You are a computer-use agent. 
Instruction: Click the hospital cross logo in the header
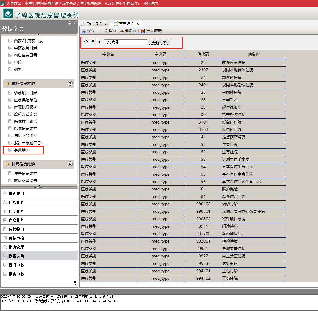[8, 14]
